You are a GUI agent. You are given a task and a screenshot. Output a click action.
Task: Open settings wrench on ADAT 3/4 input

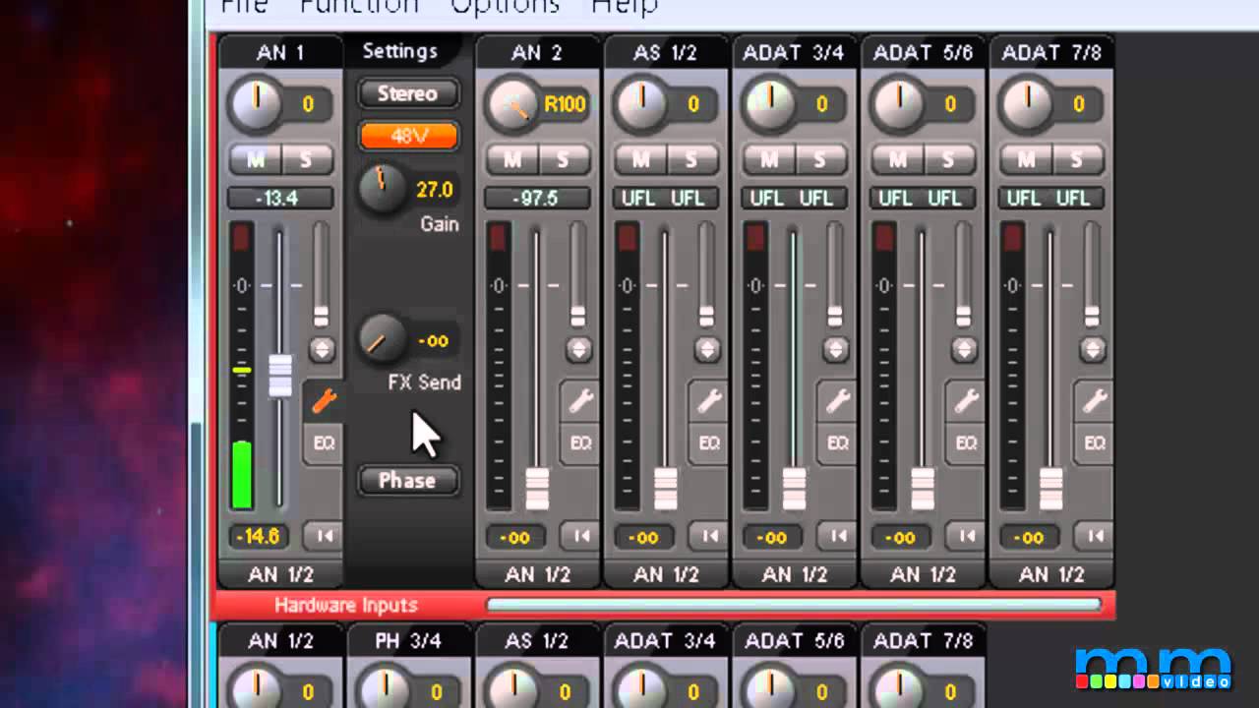838,401
